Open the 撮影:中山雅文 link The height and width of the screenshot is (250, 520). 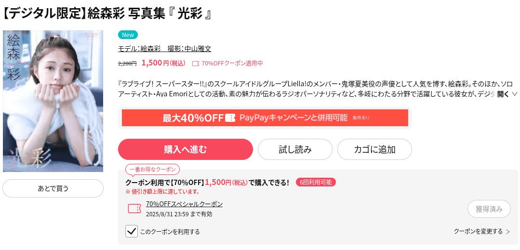(x=189, y=49)
